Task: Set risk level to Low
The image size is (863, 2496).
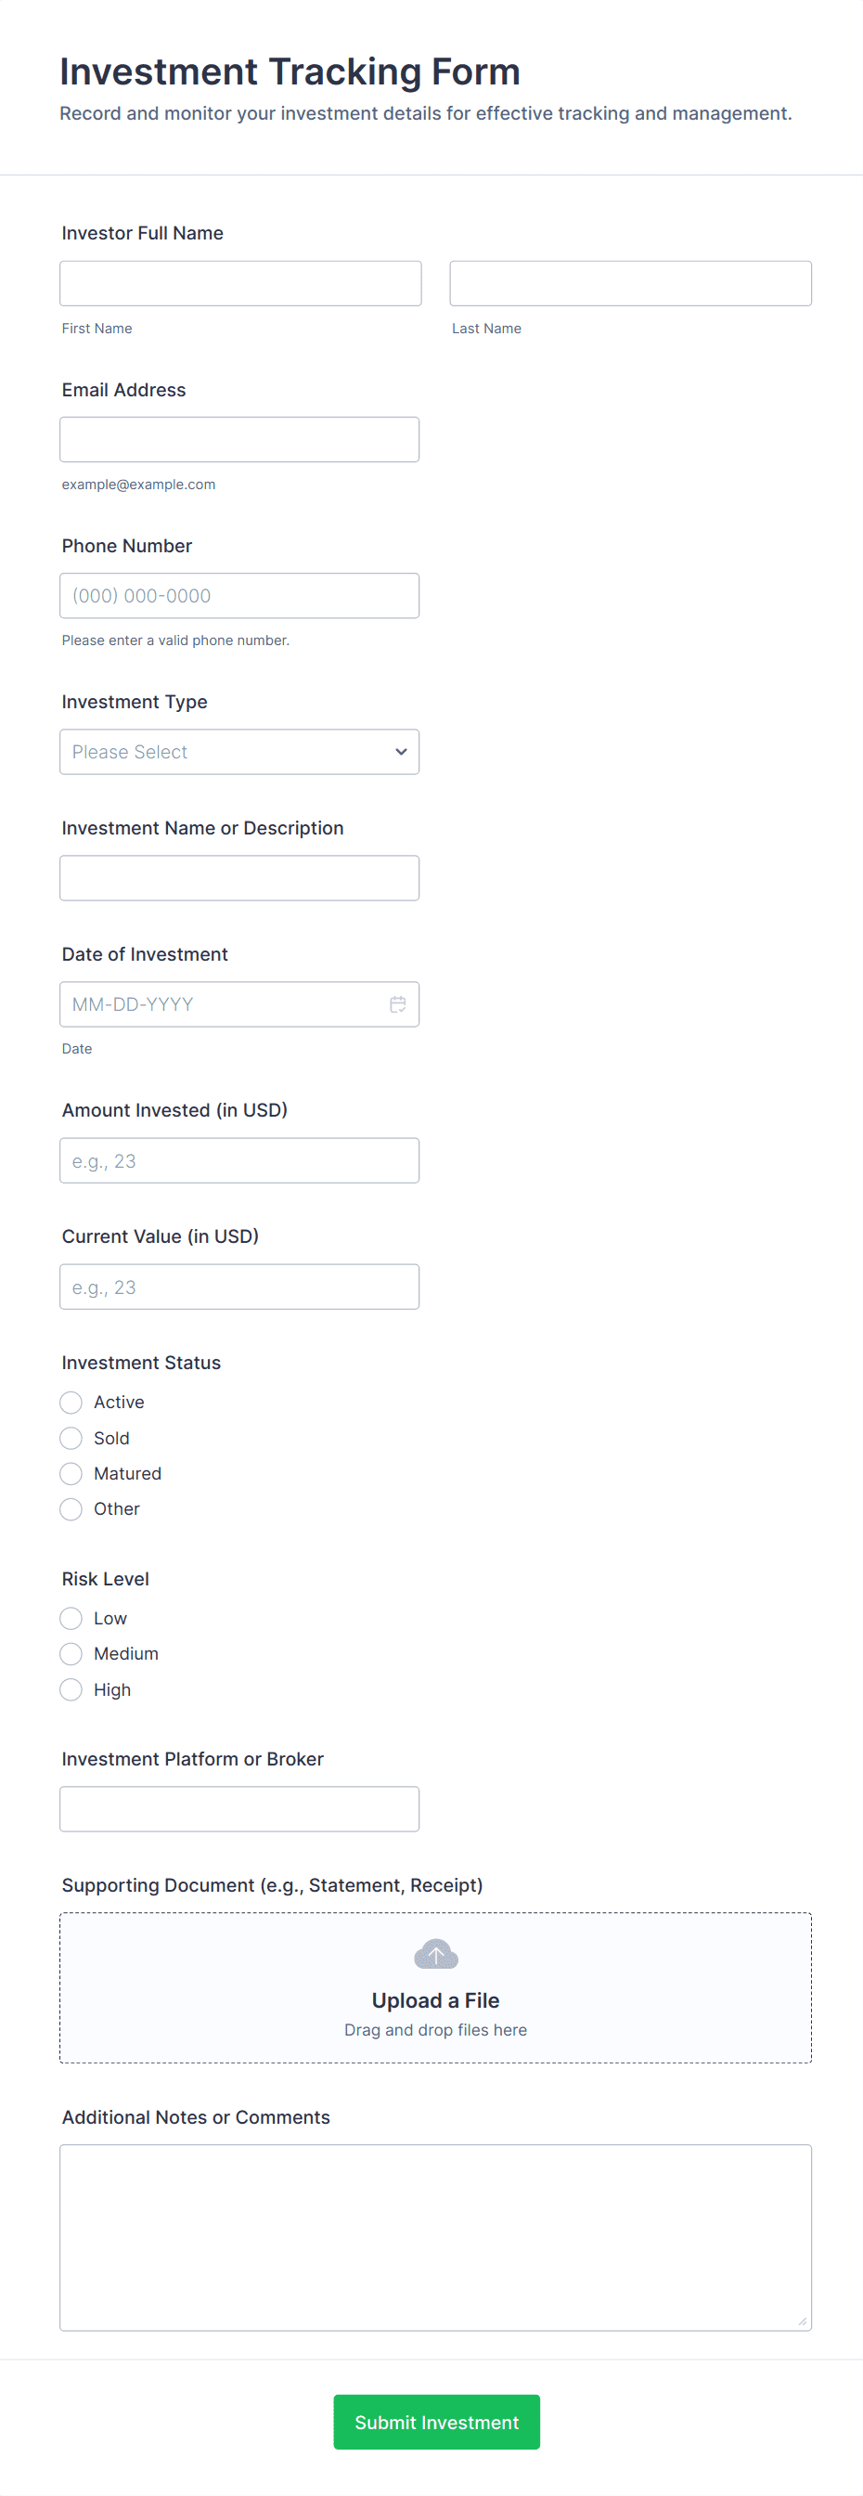Action: 71,1618
